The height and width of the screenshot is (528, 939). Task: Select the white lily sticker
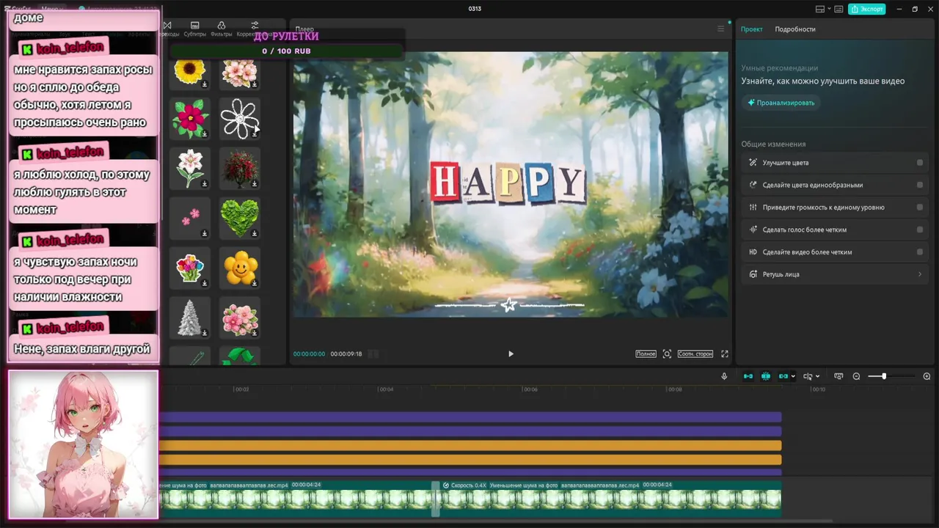click(x=190, y=168)
